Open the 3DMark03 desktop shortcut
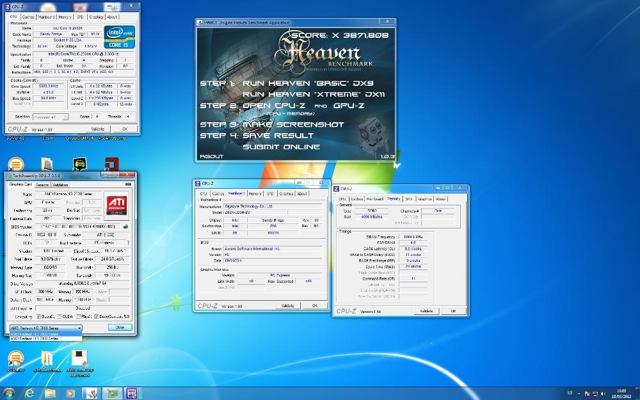Viewport: 640px width, 400px height. [x=15, y=138]
